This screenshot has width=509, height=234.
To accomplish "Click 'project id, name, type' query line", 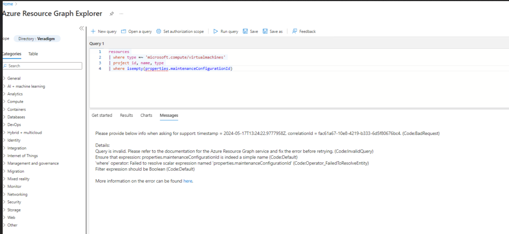I will click(138, 63).
